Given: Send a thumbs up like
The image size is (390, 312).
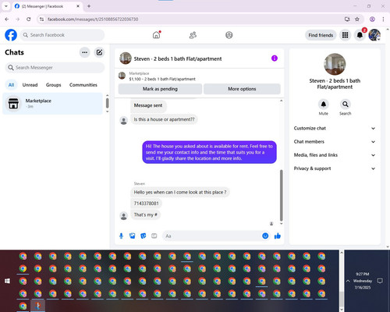Looking at the screenshot, I should [x=278, y=236].
